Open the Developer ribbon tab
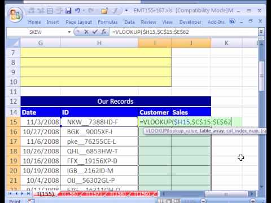The width and height of the screenshot is (271, 203). (x=190, y=22)
